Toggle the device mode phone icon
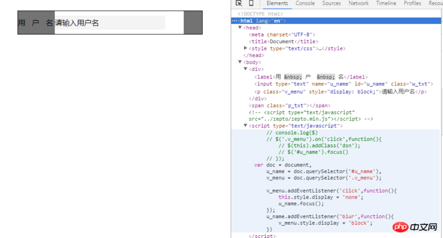443x238 pixels. pyautogui.click(x=251, y=3)
